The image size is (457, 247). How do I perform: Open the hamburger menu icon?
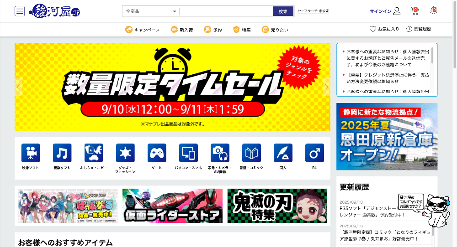(20, 11)
